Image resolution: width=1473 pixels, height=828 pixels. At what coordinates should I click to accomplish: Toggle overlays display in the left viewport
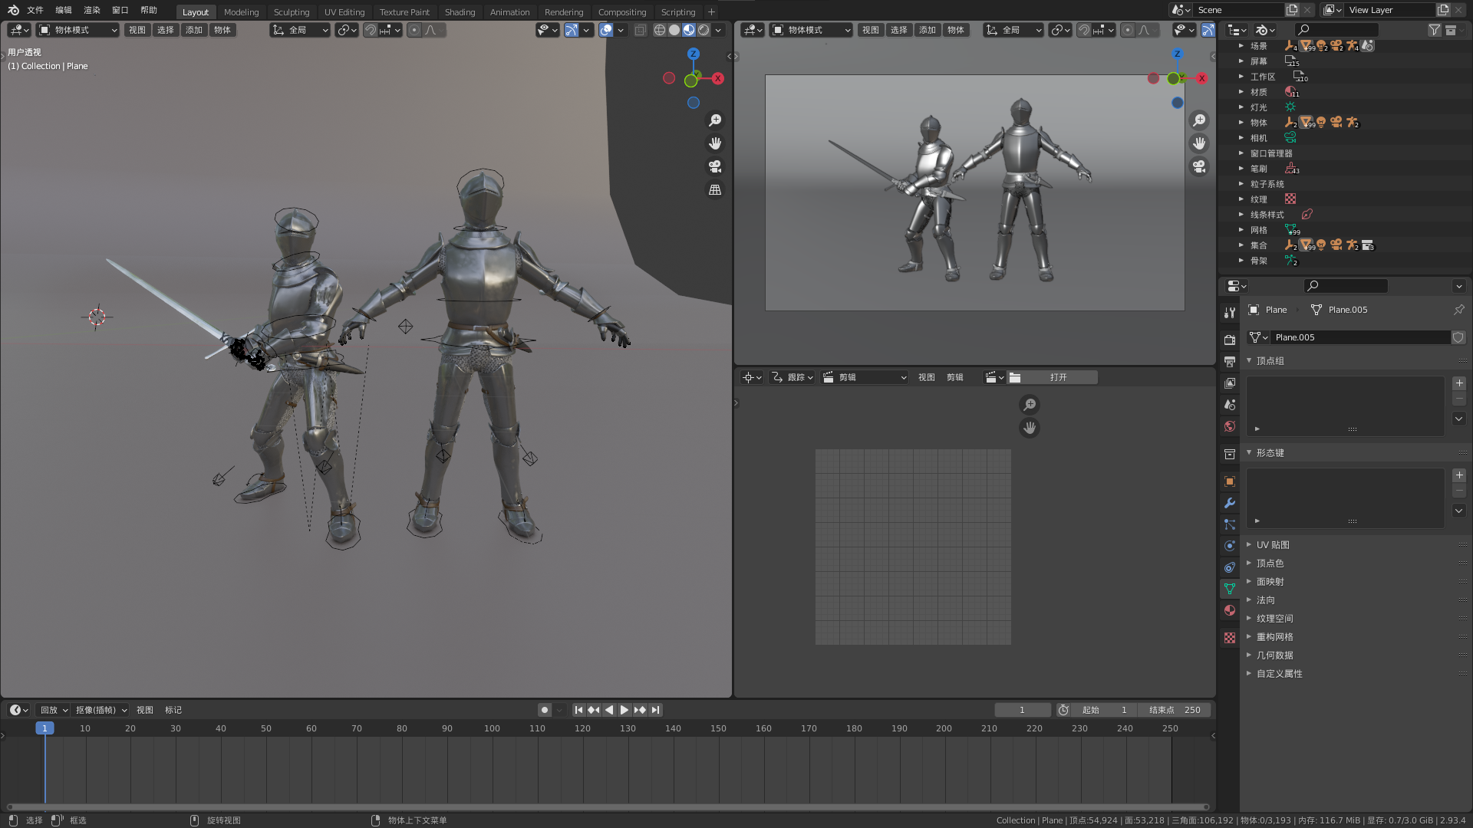606,30
